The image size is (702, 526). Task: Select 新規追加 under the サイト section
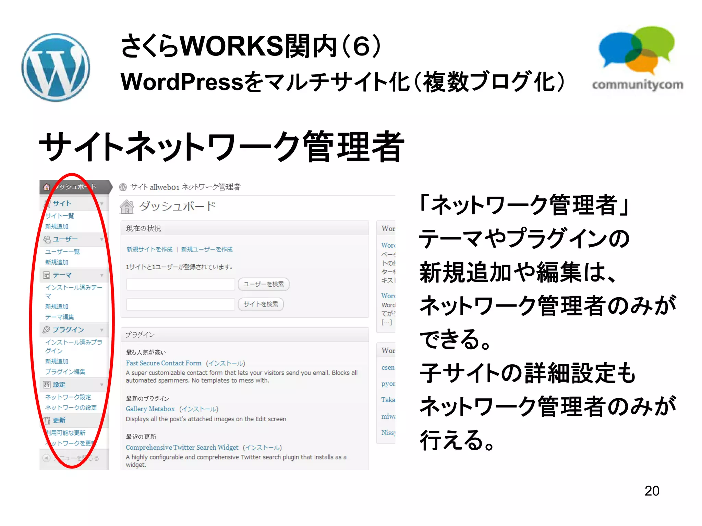point(57,226)
